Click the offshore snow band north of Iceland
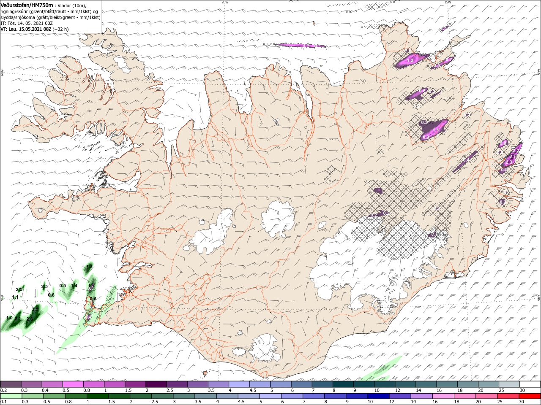This screenshot has width=541, height=405. click(x=301, y=45)
